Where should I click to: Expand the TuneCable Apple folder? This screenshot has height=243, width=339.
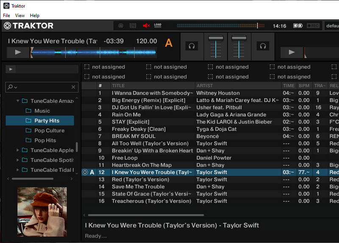(18, 150)
